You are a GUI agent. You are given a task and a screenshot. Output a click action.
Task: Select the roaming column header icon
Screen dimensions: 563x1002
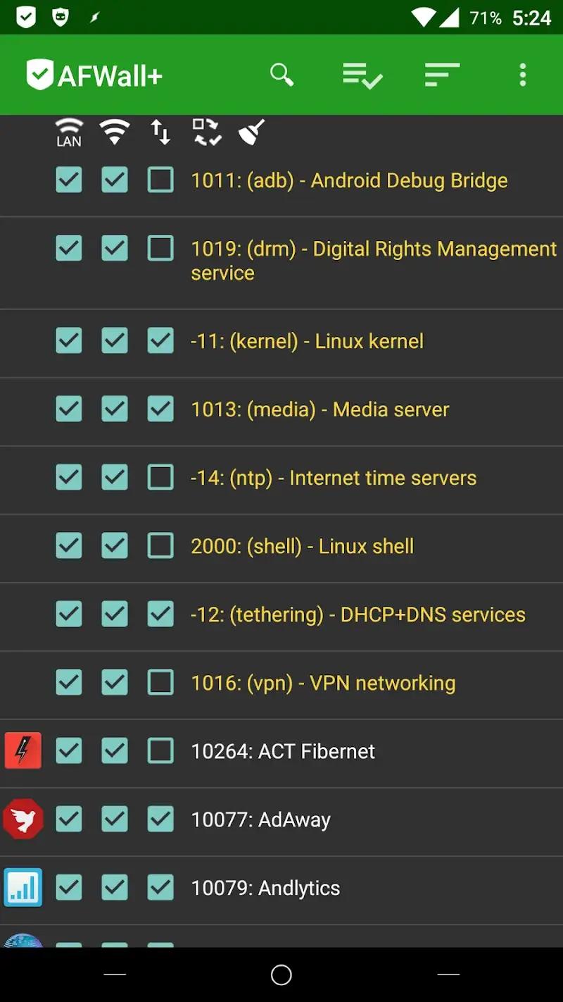[x=205, y=132]
